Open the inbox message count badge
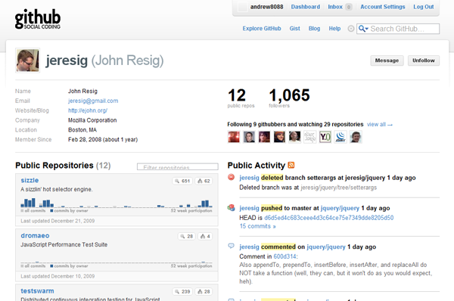This screenshot has width=454, height=301. click(x=349, y=7)
